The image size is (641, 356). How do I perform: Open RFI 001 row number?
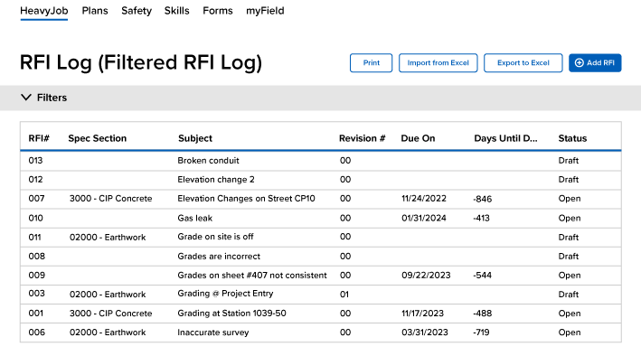(x=35, y=314)
